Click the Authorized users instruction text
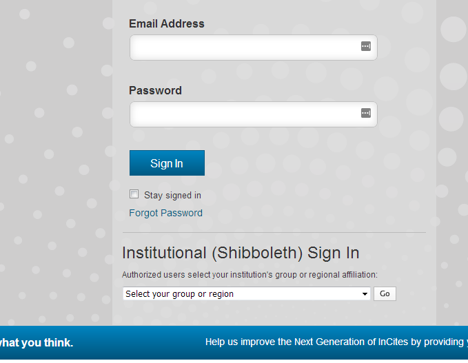Image resolution: width=468 pixels, height=363 pixels. pyautogui.click(x=250, y=275)
